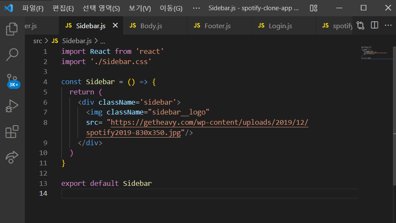The image size is (396, 223).
Task: Open the 편집(E) menu
Action: [63, 8]
